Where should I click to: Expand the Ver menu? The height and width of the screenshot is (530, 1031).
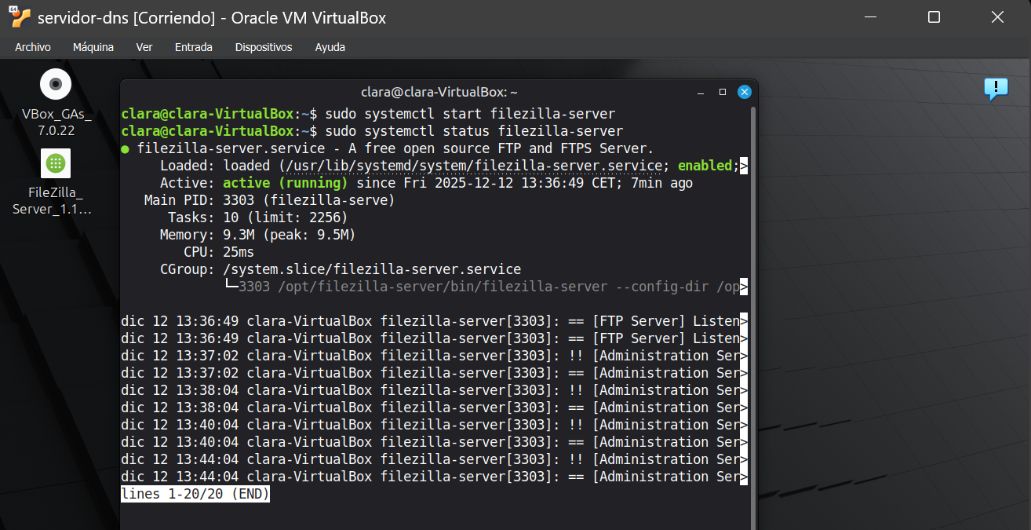(x=144, y=47)
